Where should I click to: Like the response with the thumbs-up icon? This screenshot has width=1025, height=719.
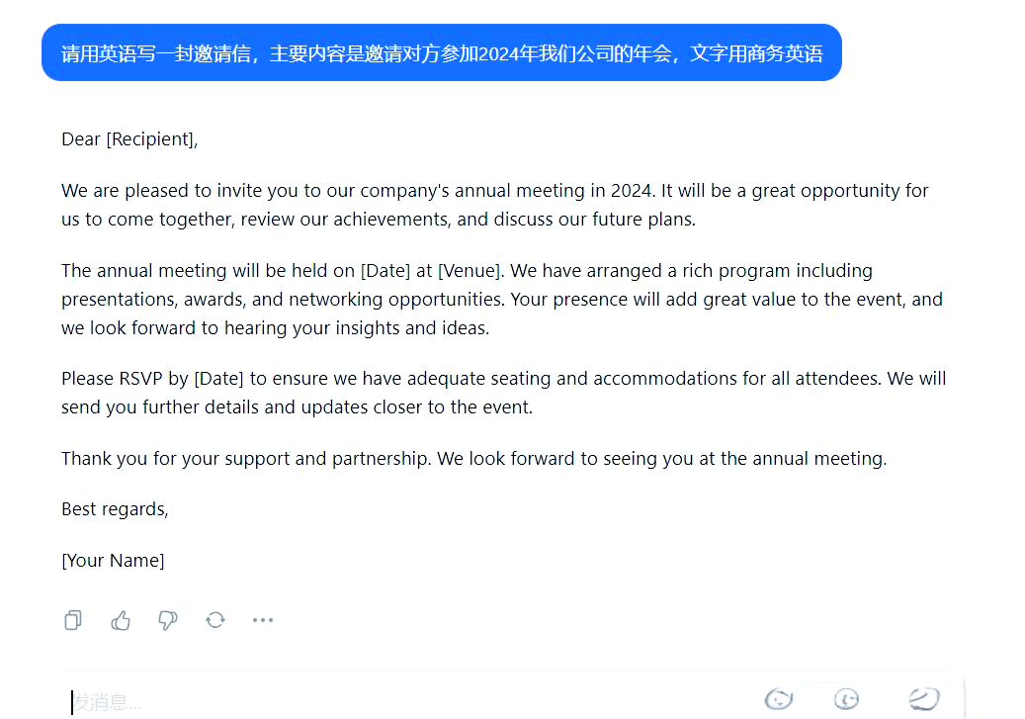point(121,619)
